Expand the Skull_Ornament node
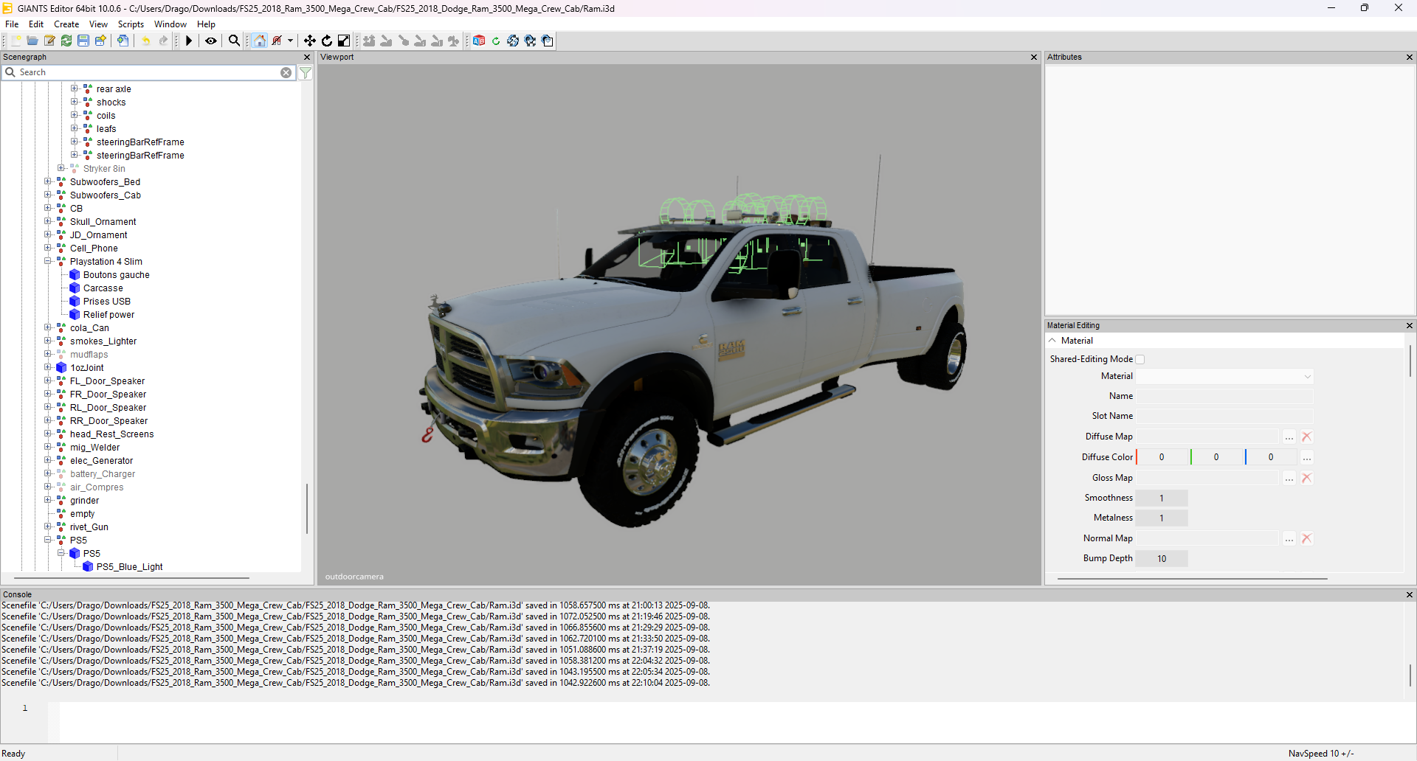The width and height of the screenshot is (1417, 761). (48, 221)
